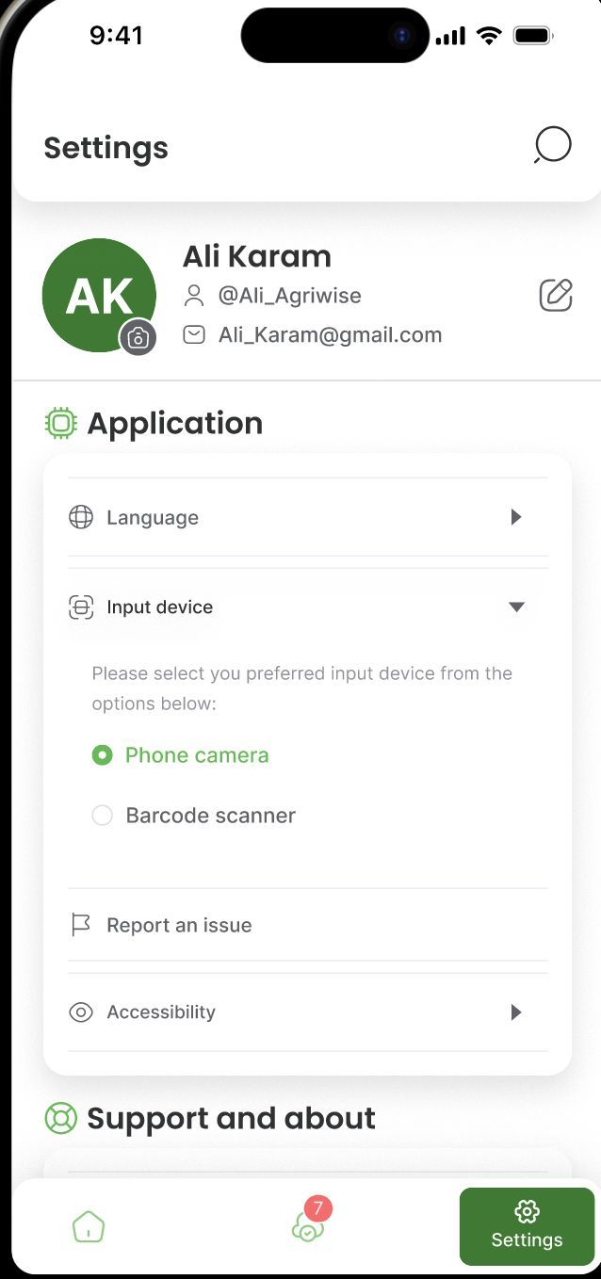Tap the @Ali_Agriwise username
Image resolution: width=601 pixels, height=1279 pixels.
(289, 296)
